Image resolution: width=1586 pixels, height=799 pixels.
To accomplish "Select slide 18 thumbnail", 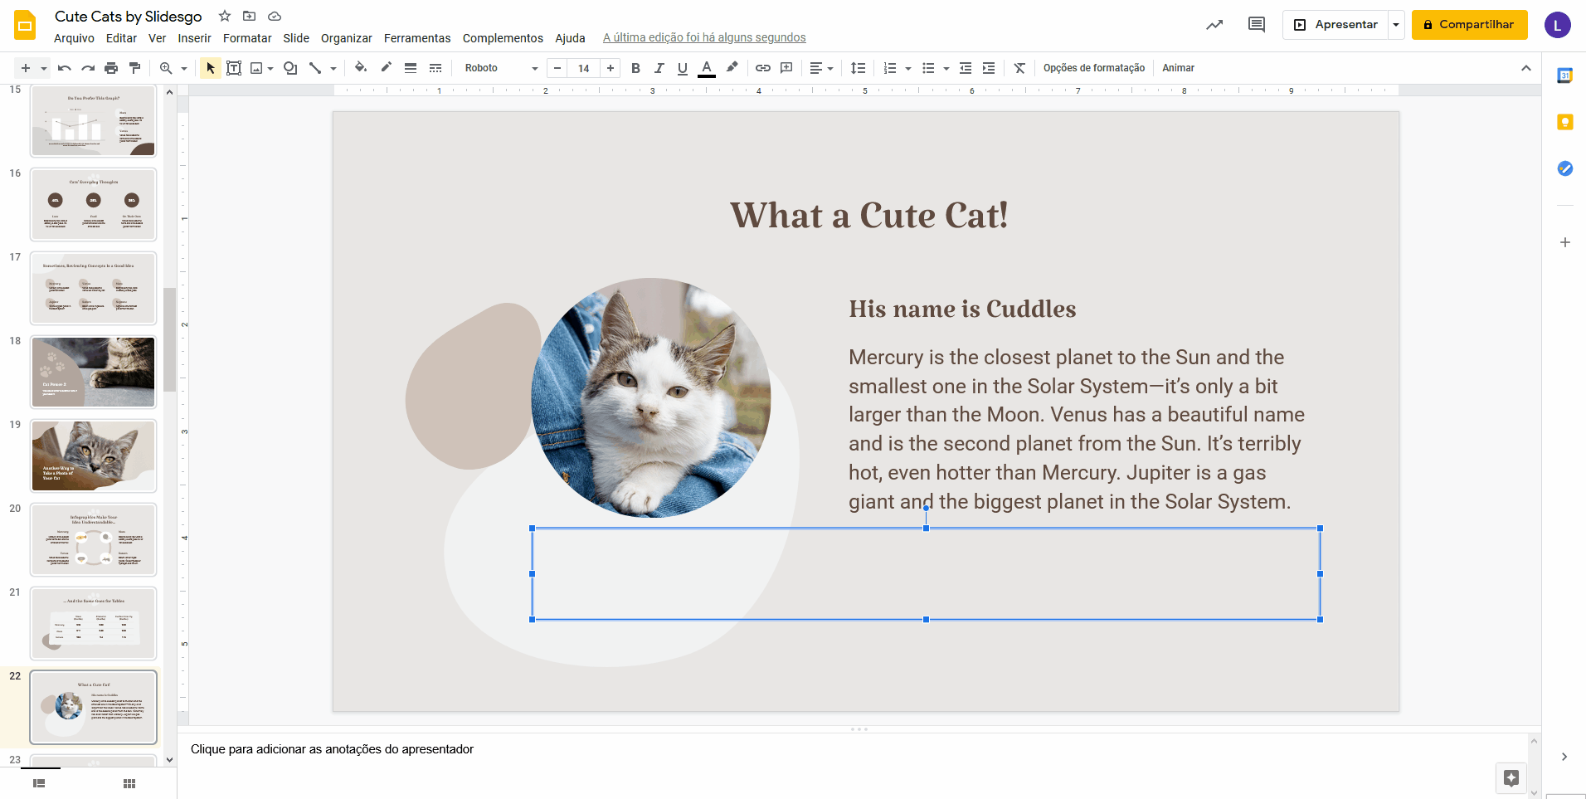I will point(94,372).
